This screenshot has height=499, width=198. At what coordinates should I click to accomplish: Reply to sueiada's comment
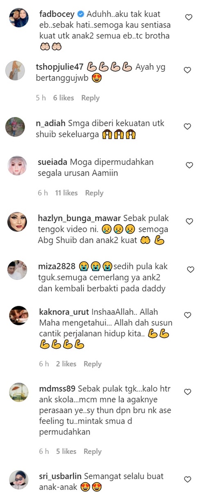coord(94,193)
